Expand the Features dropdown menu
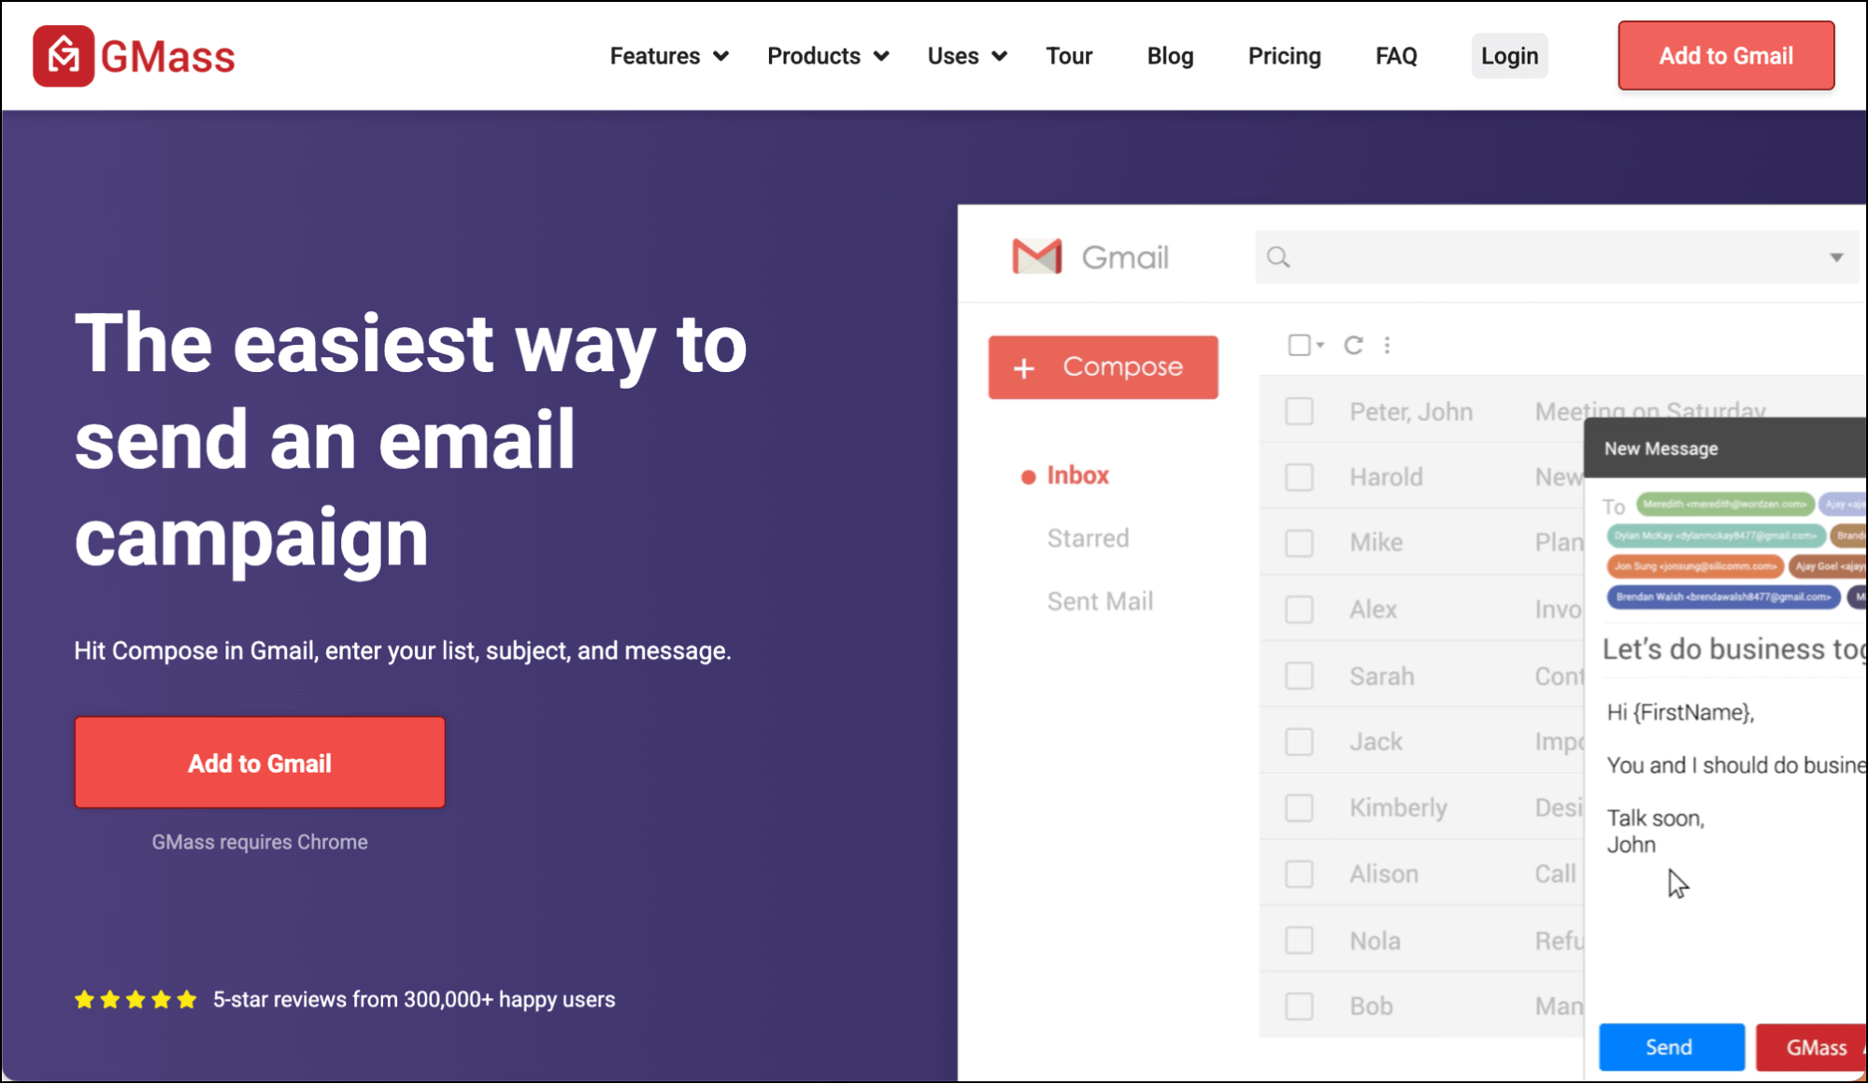The height and width of the screenshot is (1084, 1868). [669, 56]
